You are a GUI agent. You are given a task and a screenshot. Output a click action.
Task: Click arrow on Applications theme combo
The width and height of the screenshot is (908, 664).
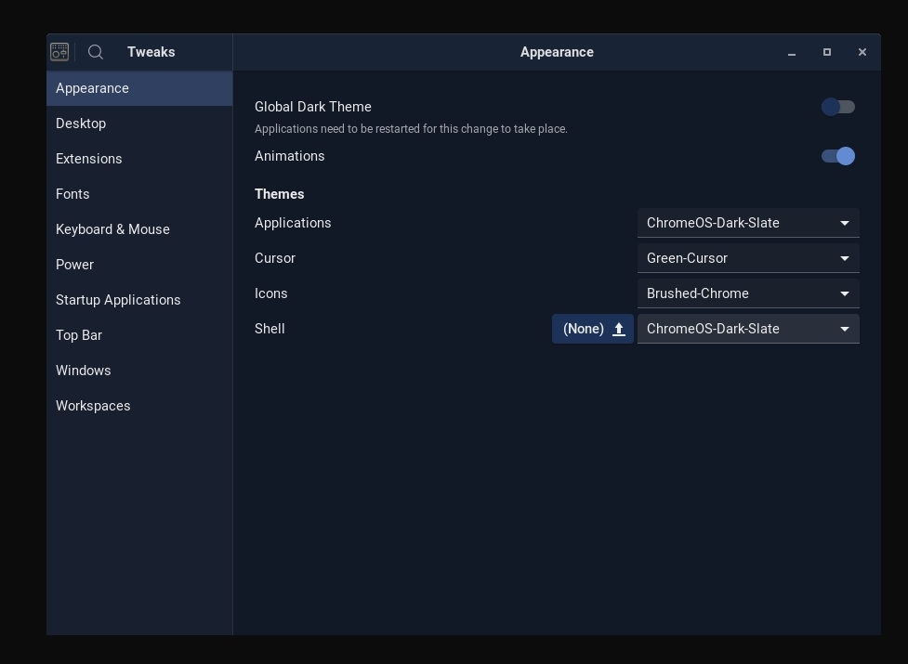click(x=844, y=223)
